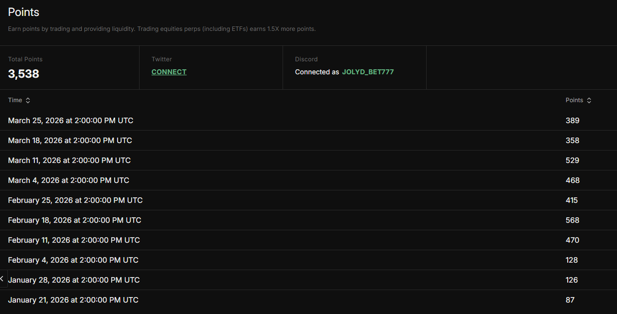The height and width of the screenshot is (314, 617).
Task: Click the Points page heading
Action: click(x=24, y=12)
